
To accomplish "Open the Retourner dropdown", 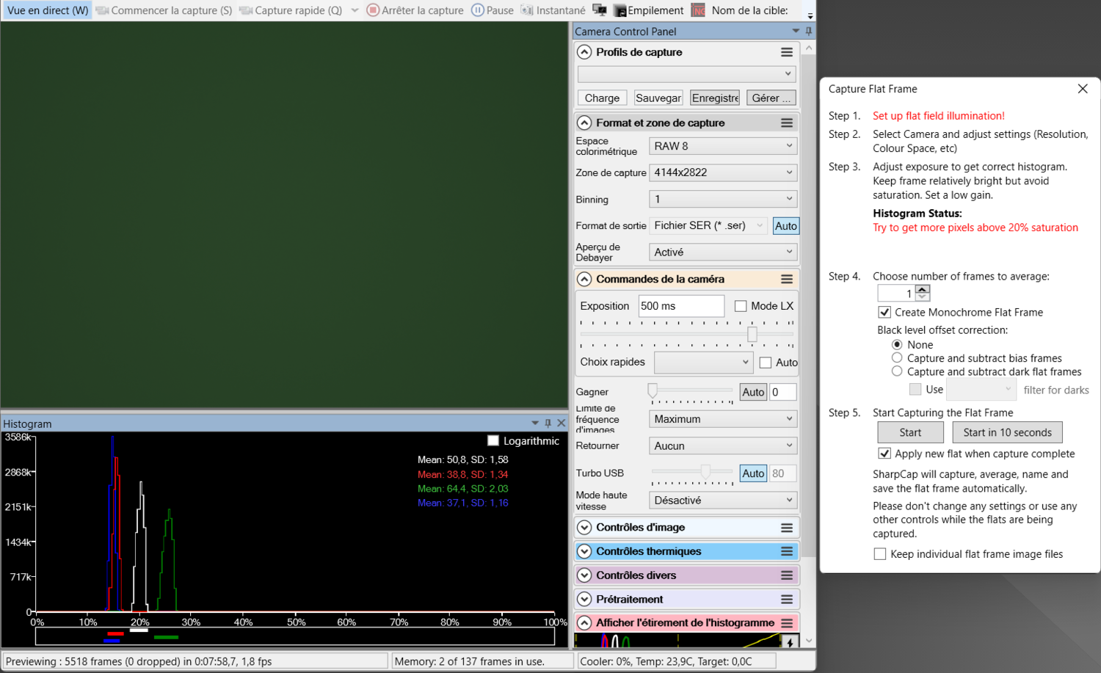I will (x=723, y=445).
